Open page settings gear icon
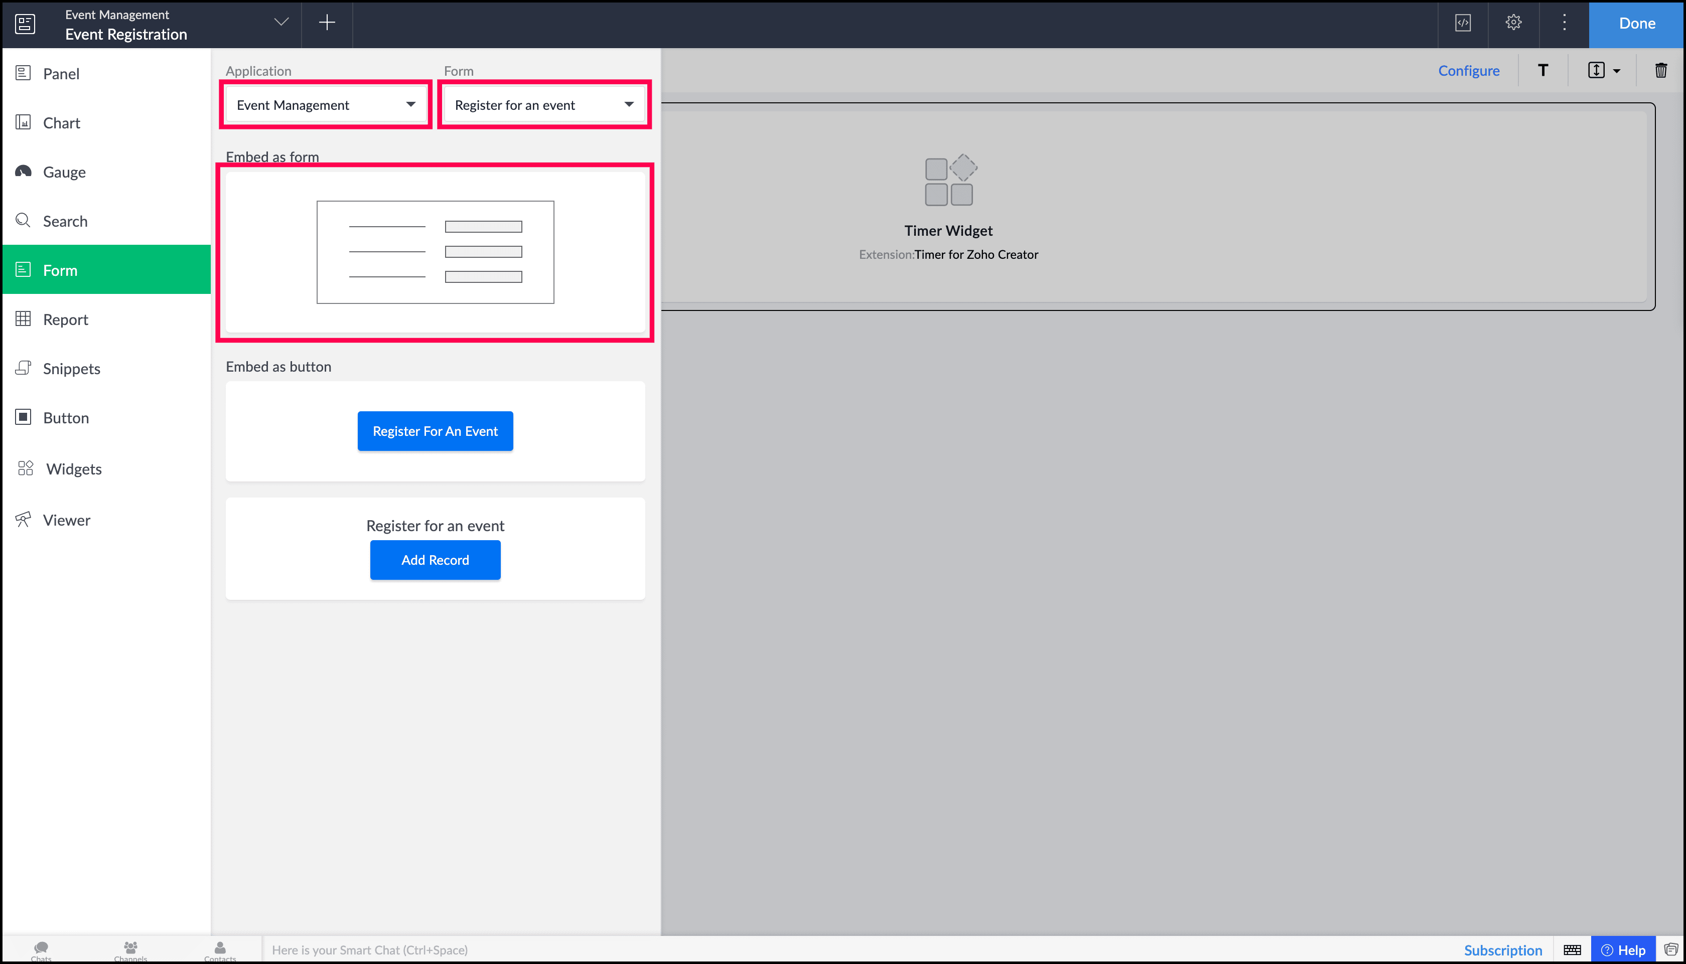 pyautogui.click(x=1513, y=23)
